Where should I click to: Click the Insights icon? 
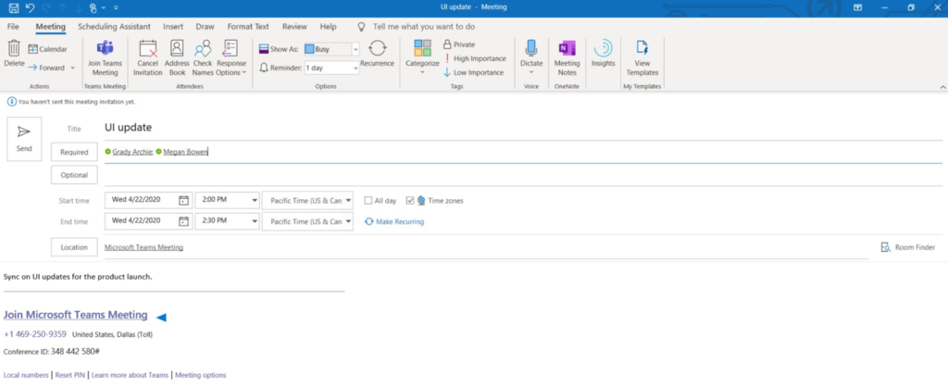603,48
